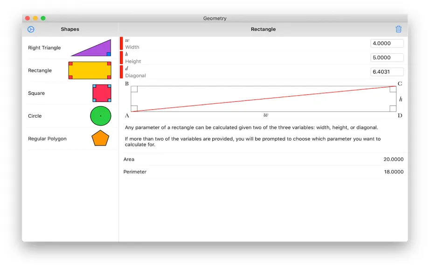This screenshot has height=269, width=430.
Task: Click the Perimeter value 18.0000
Action: (394, 172)
